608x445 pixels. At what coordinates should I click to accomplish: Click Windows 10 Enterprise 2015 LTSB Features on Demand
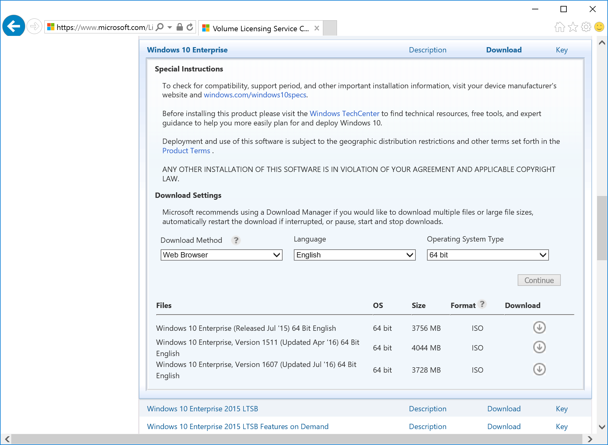pos(238,427)
